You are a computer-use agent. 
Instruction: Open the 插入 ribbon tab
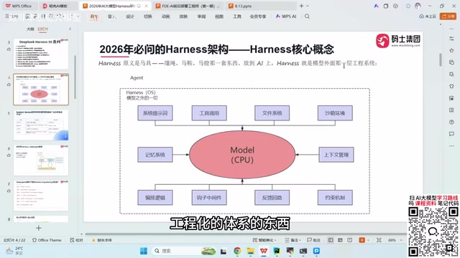tap(112, 16)
